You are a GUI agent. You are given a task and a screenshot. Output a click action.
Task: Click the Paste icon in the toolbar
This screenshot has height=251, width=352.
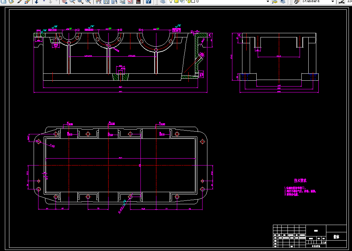pos(11,1)
